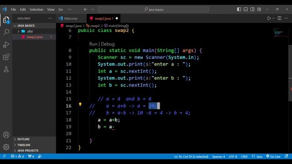The width and height of the screenshot is (292, 164).
Task: Open notifications bell in status bar
Action: [287, 156]
